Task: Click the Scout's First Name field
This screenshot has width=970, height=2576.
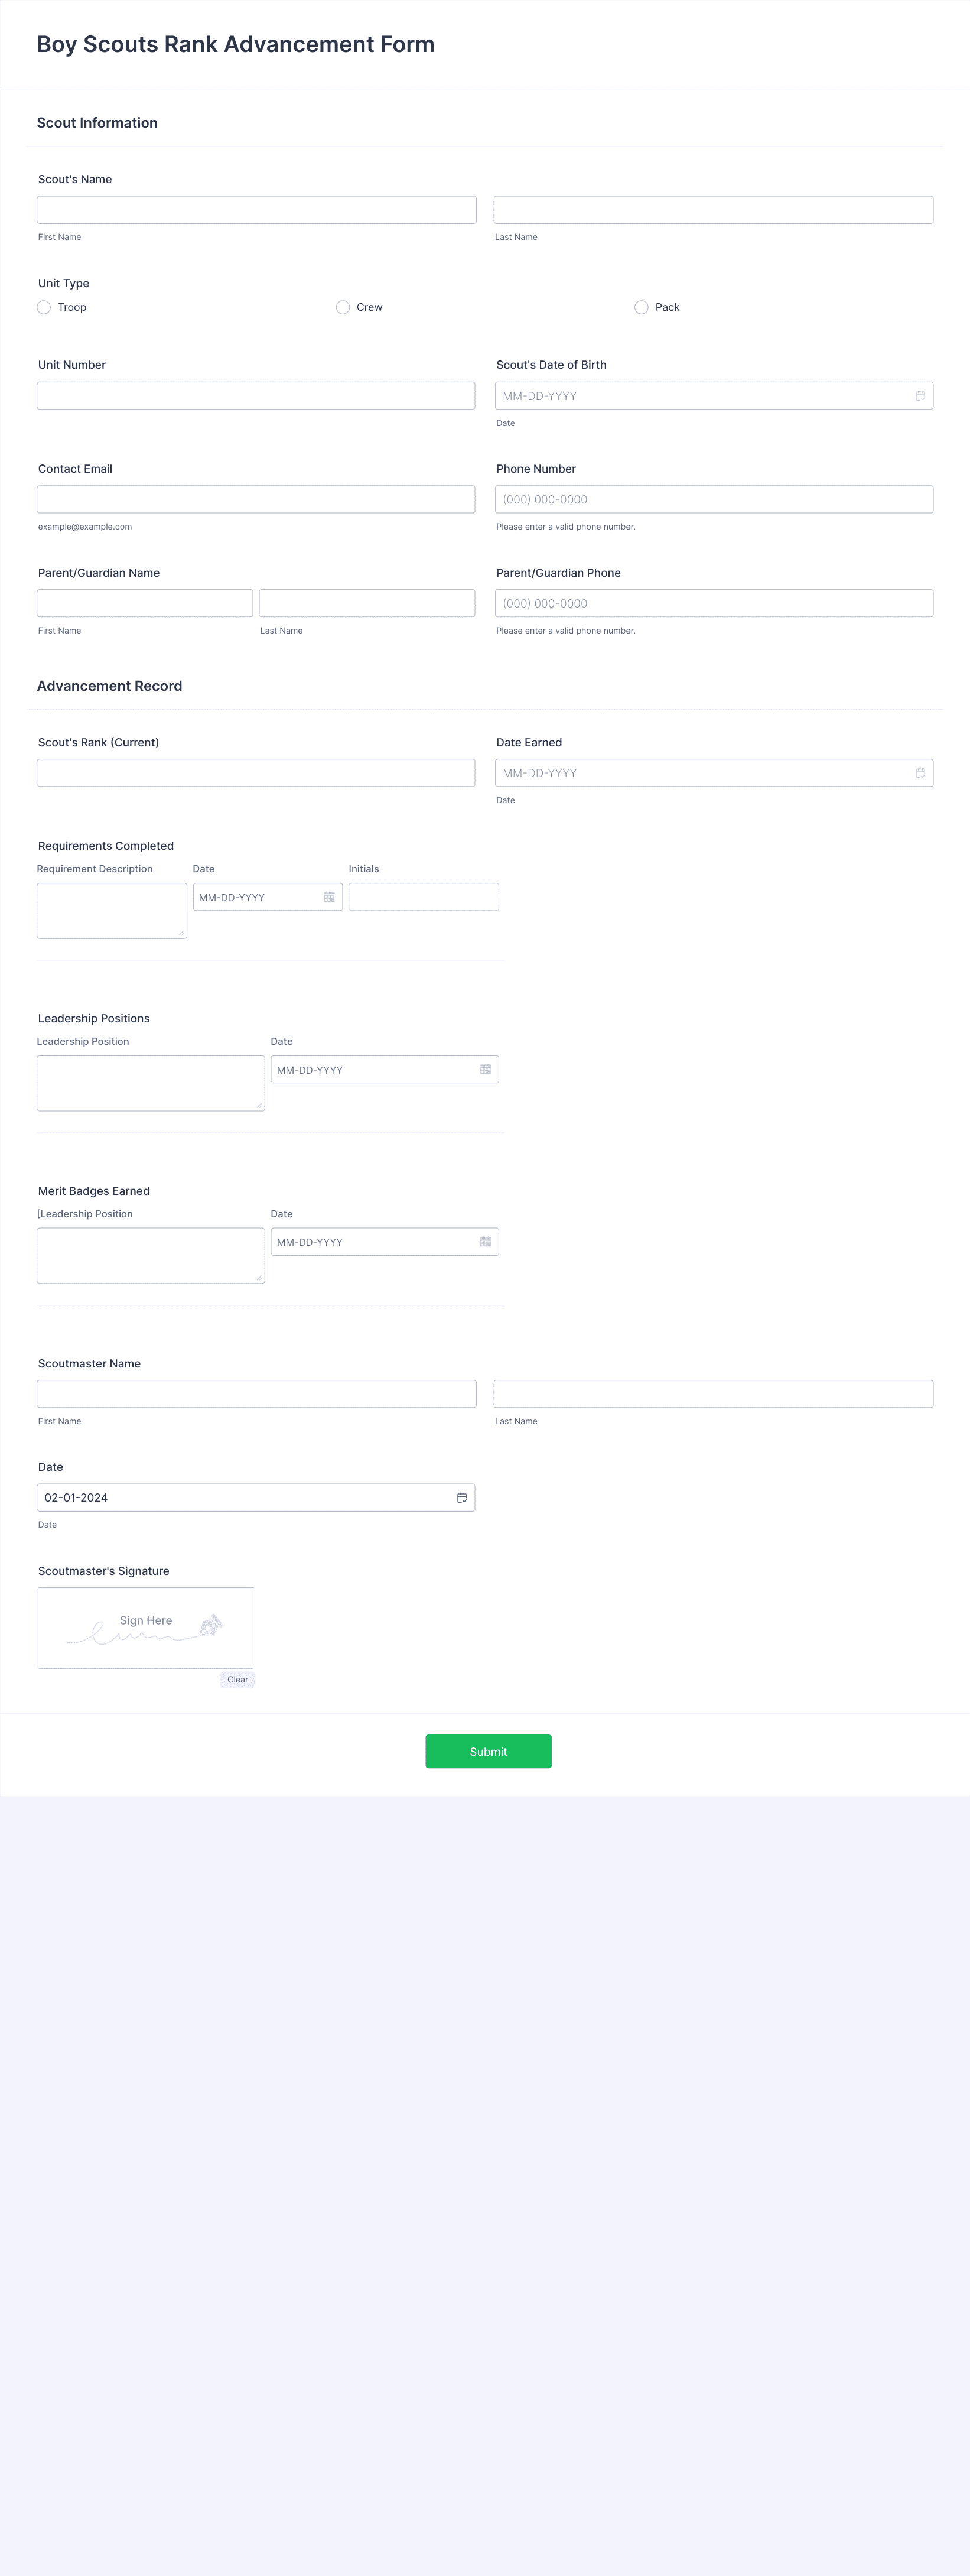Action: 257,210
